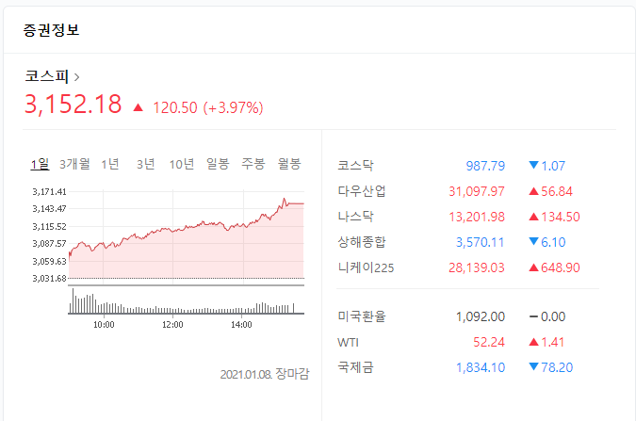Open the 상해종합 index link
The width and height of the screenshot is (636, 421).
point(362,242)
